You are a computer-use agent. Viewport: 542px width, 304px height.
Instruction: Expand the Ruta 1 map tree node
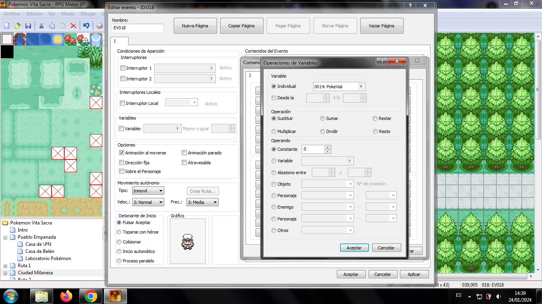[6, 266]
